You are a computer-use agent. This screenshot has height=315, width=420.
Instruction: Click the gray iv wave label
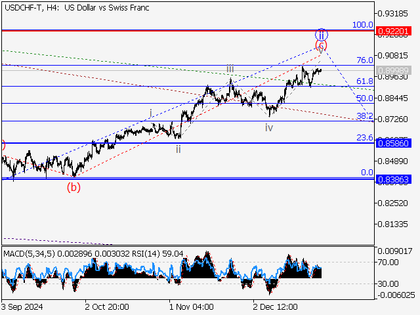(269, 127)
